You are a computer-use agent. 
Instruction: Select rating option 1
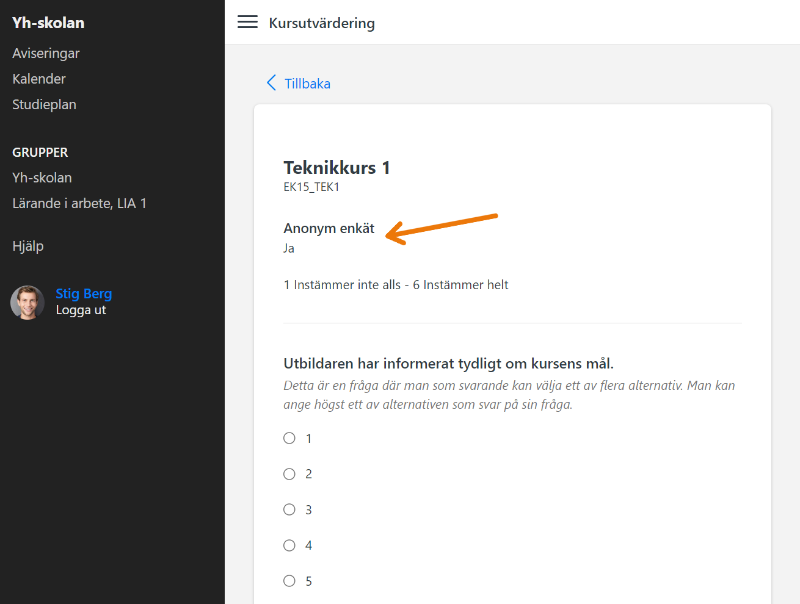(x=289, y=438)
